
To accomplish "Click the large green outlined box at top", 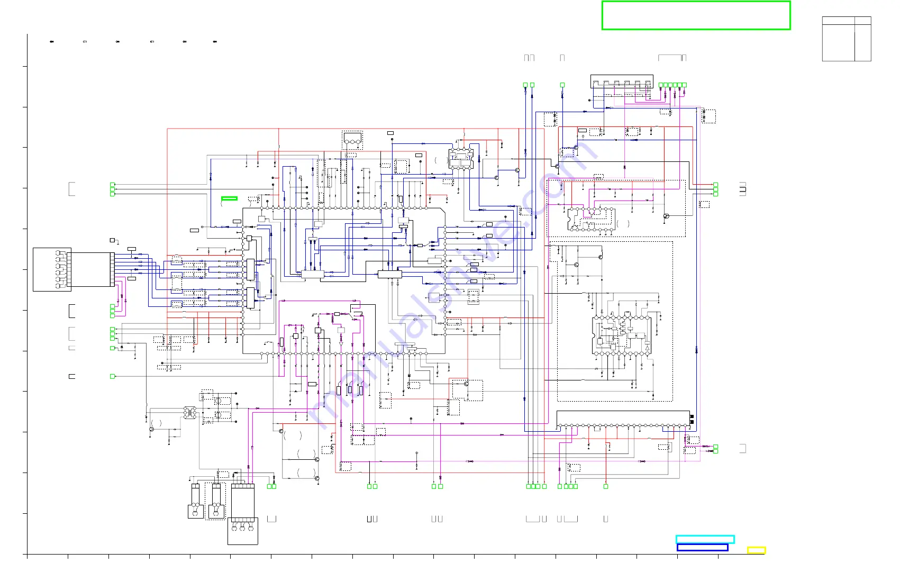I will click(x=696, y=15).
